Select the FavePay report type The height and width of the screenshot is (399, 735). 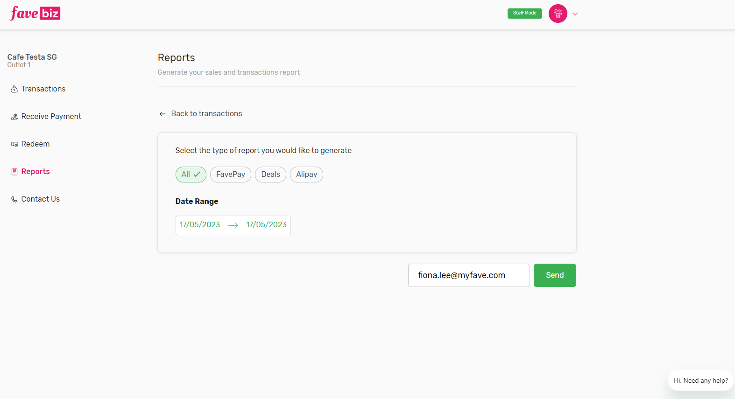tap(231, 175)
